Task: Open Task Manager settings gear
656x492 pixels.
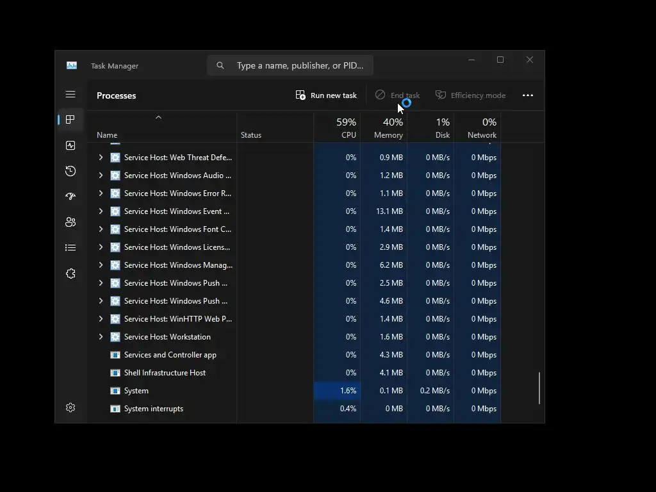Action: 70,407
